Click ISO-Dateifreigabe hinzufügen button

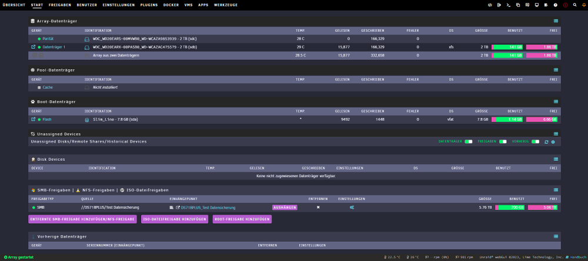pos(175,219)
